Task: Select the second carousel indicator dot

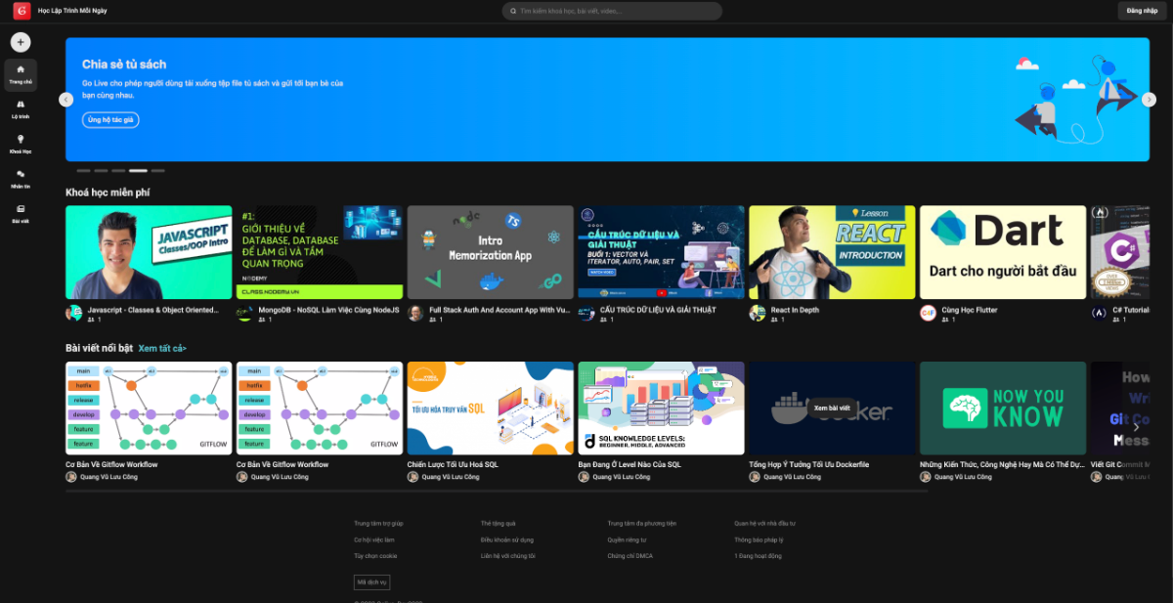Action: point(102,170)
